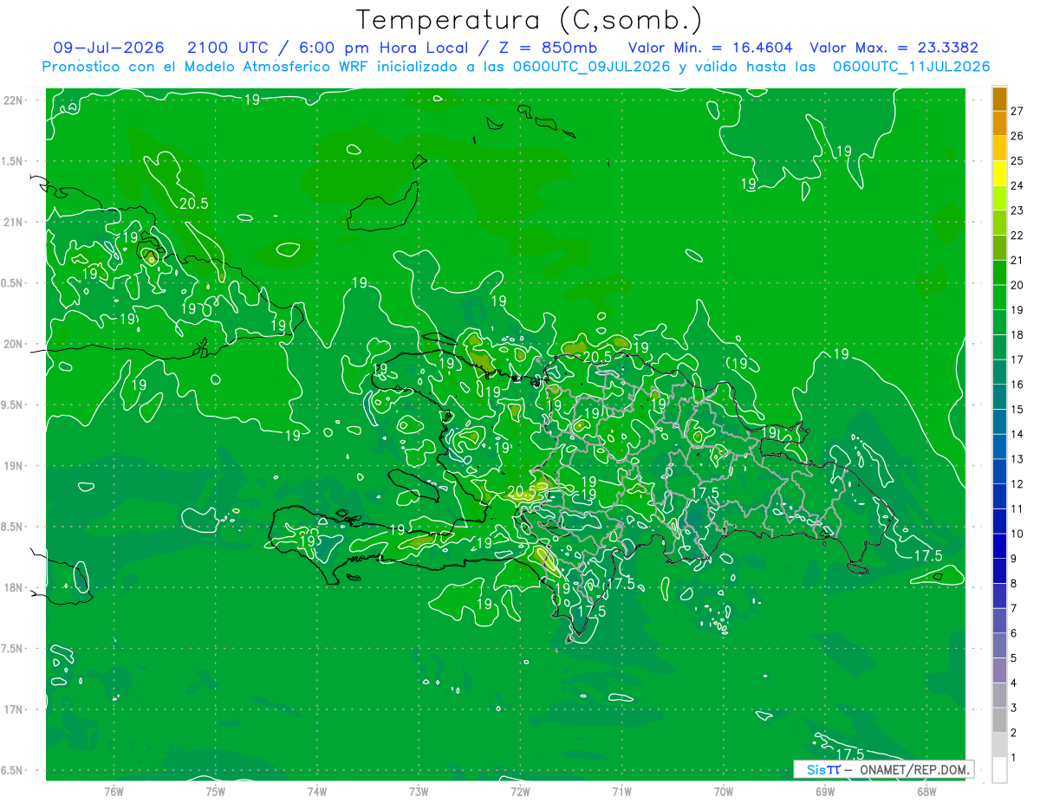Click the color scale label "10"

pos(1017,534)
